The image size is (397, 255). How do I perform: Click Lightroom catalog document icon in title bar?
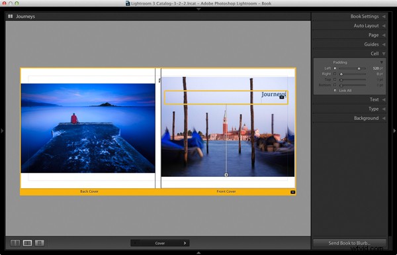(x=128, y=3)
